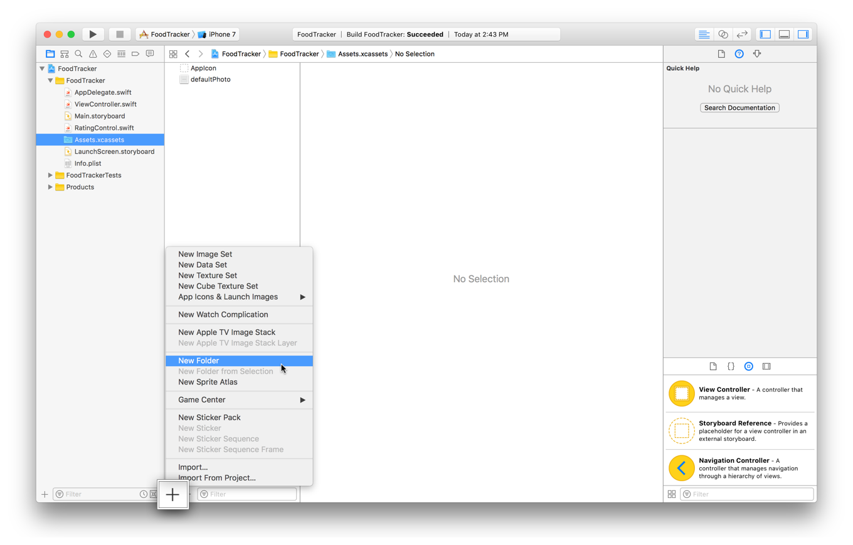This screenshot has height=545, width=853.
Task: Switch to the Version editor
Action: [742, 34]
